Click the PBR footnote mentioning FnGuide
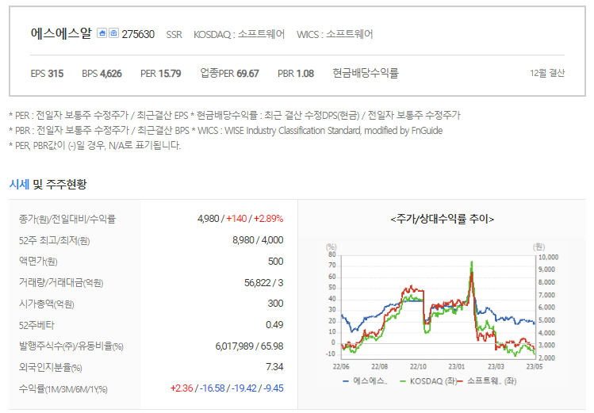This screenshot has width=594, height=413. (226, 131)
